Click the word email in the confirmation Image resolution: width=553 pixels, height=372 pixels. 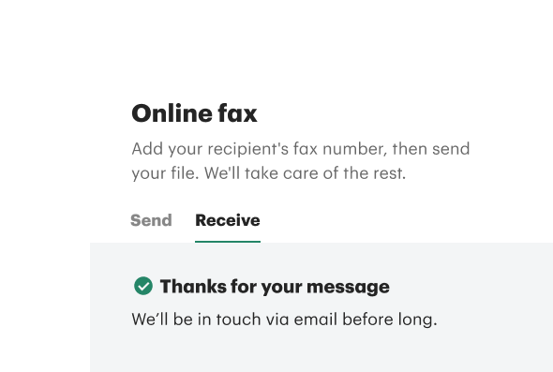pyautogui.click(x=316, y=320)
